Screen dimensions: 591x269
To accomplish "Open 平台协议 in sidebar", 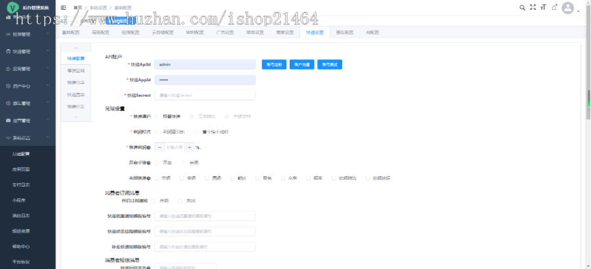I will 21,262.
